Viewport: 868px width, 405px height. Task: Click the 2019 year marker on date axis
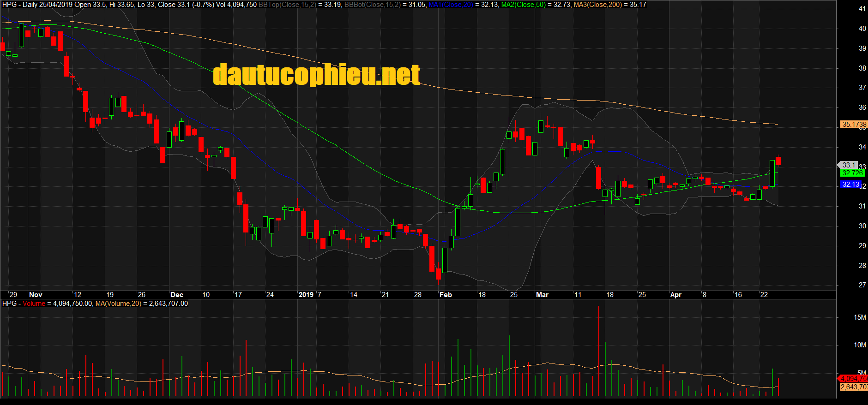tap(306, 295)
